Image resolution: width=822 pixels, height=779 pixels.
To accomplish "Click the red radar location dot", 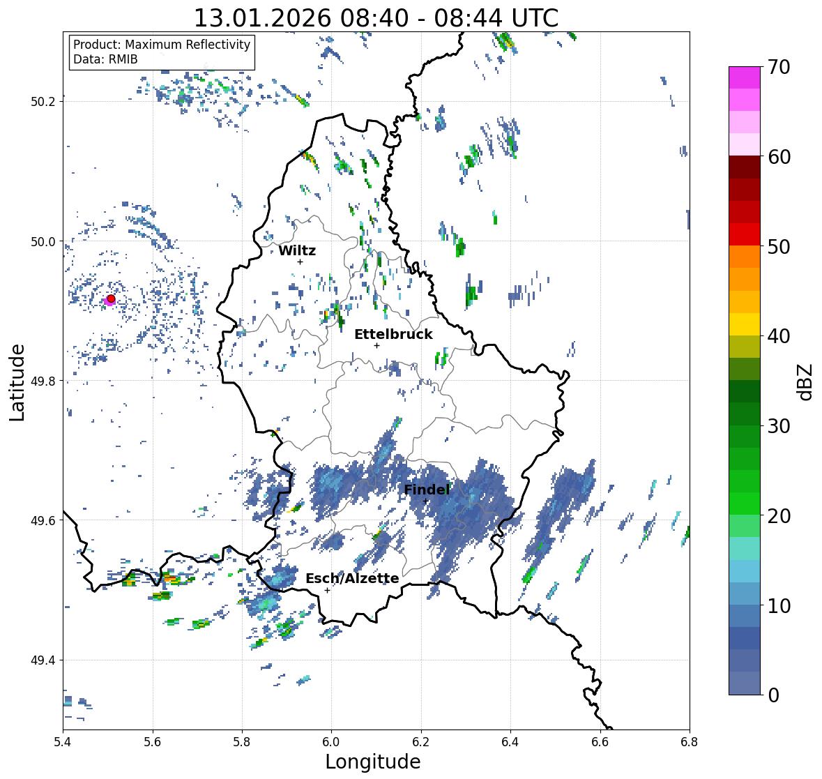I will pyautogui.click(x=111, y=298).
